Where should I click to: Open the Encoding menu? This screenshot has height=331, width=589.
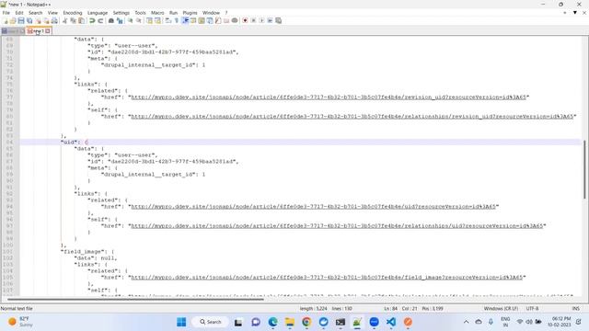point(73,13)
